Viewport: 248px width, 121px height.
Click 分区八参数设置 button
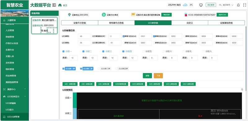pyautogui.click(x=188, y=84)
